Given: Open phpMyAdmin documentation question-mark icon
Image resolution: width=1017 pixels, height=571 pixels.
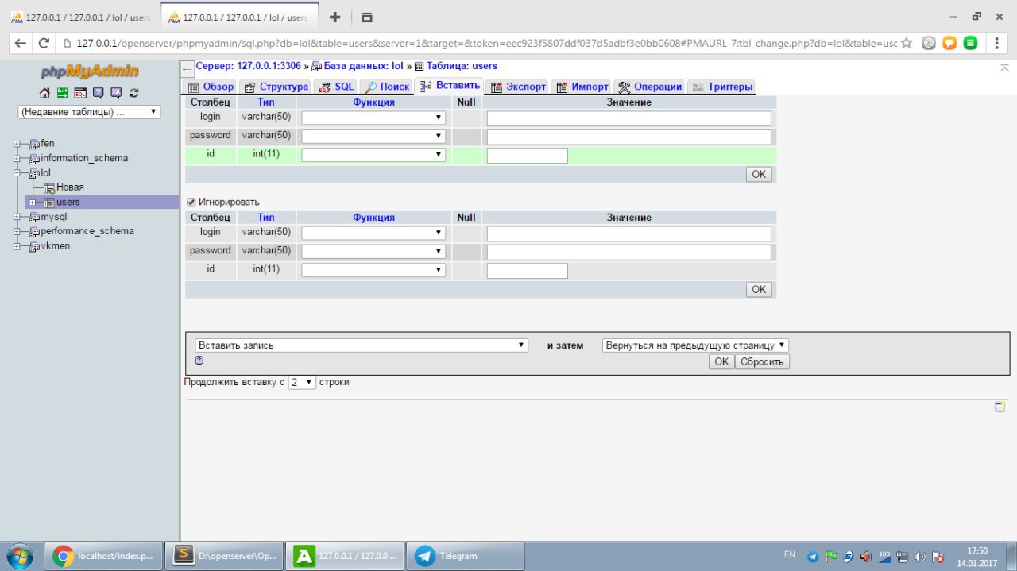Looking at the screenshot, I should coord(98,93).
